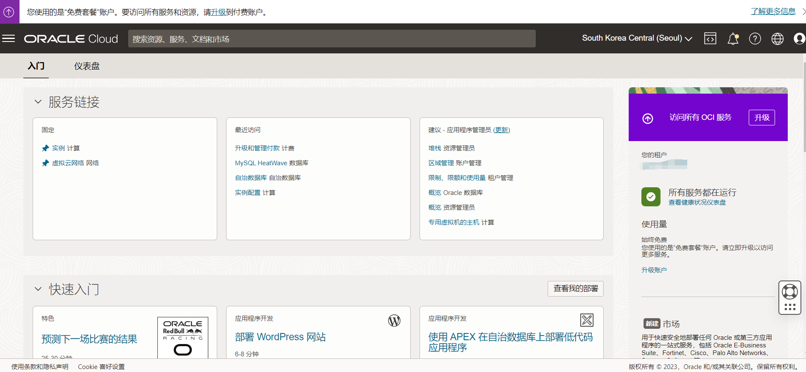This screenshot has height=372, width=806.
Task: Collapse the 服务链接 section
Action: [38, 102]
